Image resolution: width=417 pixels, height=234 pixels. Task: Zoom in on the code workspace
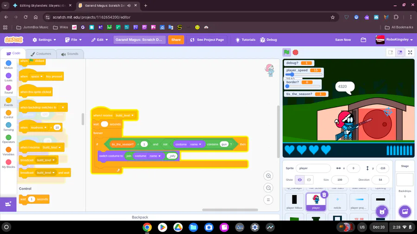pos(268,176)
